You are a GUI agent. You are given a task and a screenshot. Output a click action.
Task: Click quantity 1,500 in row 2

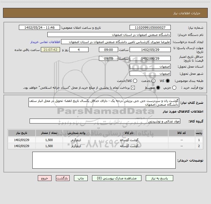[49, 146]
